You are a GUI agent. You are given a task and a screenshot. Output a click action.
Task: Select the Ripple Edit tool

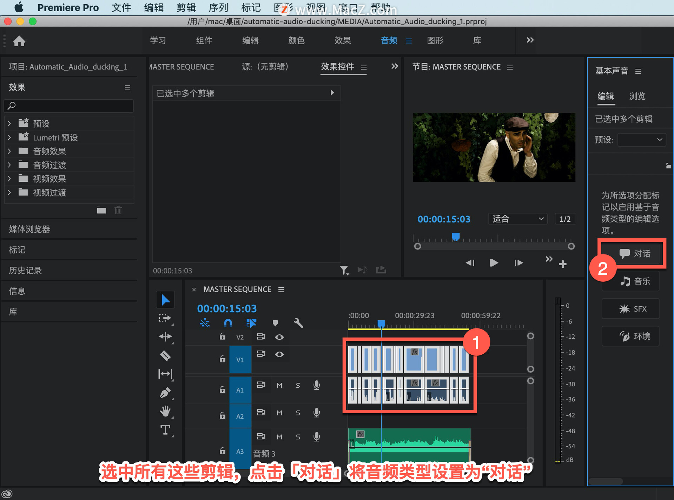tap(165, 337)
